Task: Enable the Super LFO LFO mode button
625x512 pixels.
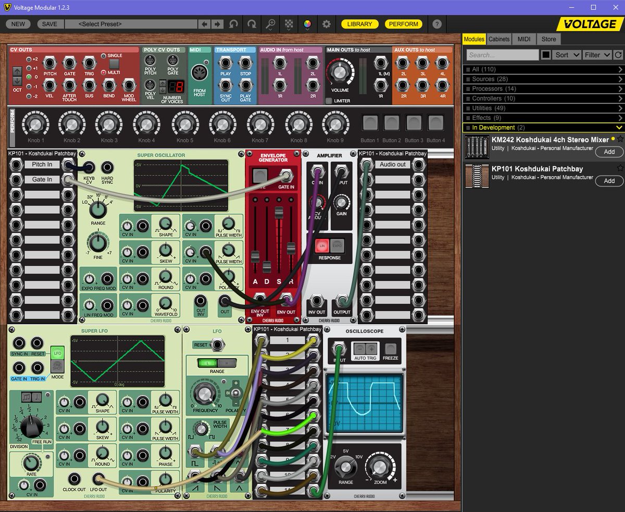Action: (x=58, y=353)
